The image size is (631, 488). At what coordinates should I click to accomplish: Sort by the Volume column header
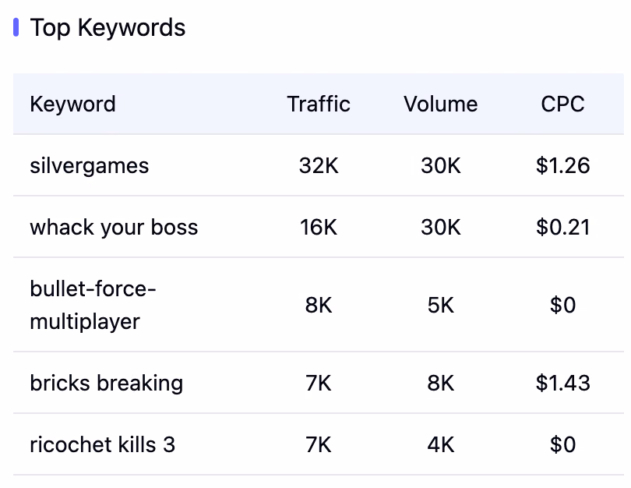(441, 104)
